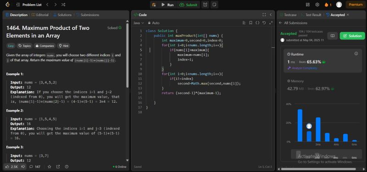Open the Java language dropdown

[139, 23]
